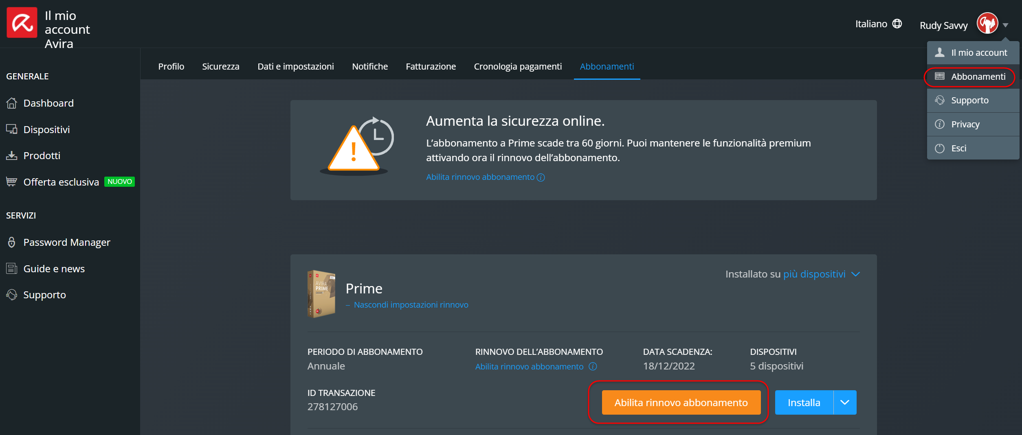Click the Rudy Savvy user name
This screenshot has width=1022, height=435.
[x=943, y=26]
